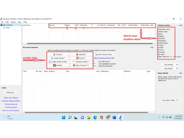Viewport: 184px width, 138px height.
Task: Open YouTube Channel link
Action: click(x=11, y=107)
